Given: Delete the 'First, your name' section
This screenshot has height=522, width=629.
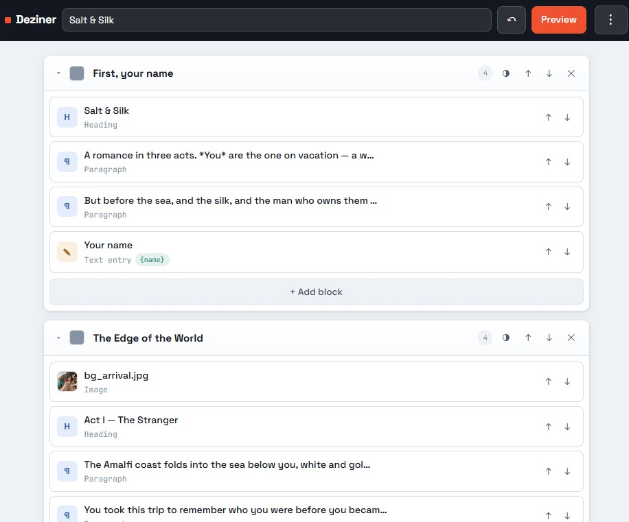Looking at the screenshot, I should (571, 73).
